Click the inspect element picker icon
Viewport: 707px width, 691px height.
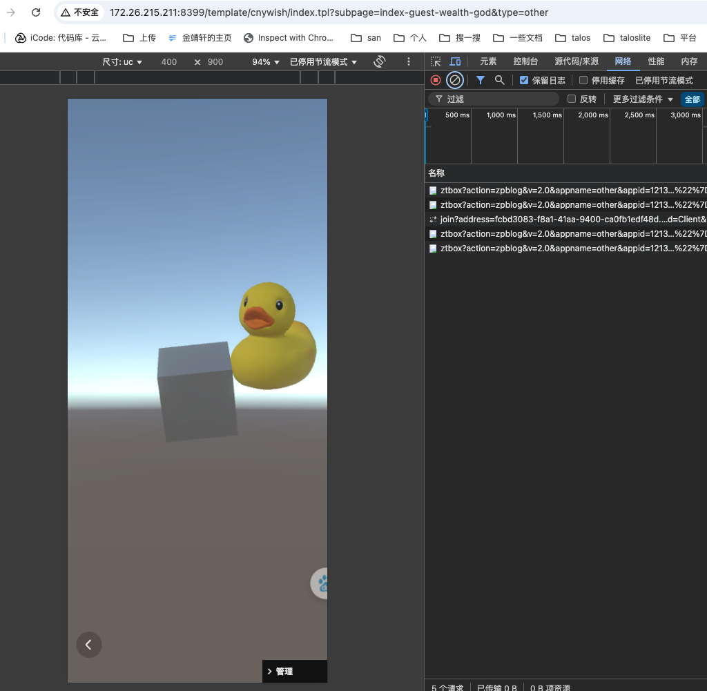coord(436,61)
